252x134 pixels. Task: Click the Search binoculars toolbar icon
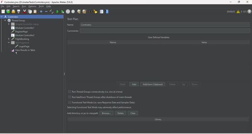tap(90, 12)
